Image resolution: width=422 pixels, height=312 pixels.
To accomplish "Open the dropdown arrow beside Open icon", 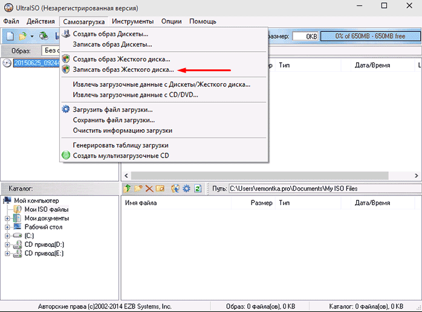I will tap(32, 37).
